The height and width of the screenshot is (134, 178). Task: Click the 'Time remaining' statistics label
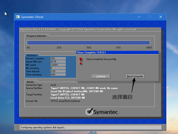(x=34, y=75)
